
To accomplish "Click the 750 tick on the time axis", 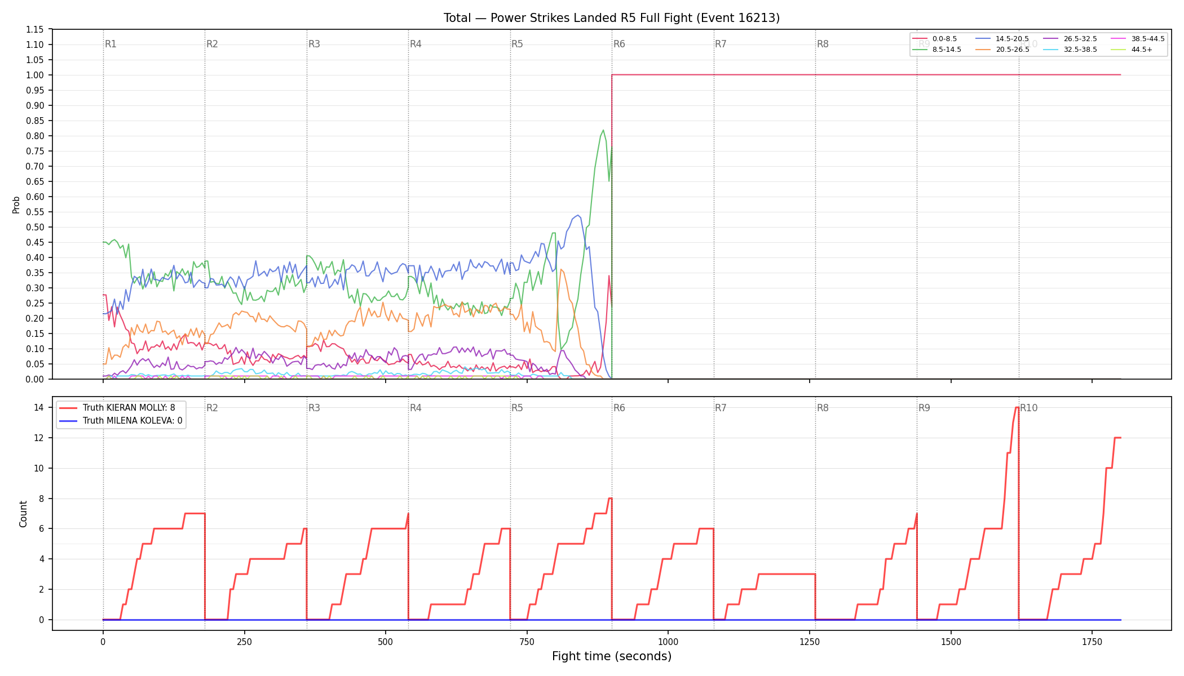I will 527,642.
